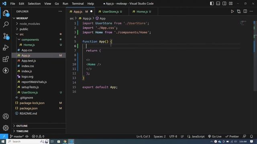Open the Explorer view in activity bar
257x144 pixels.
pos(6,13)
